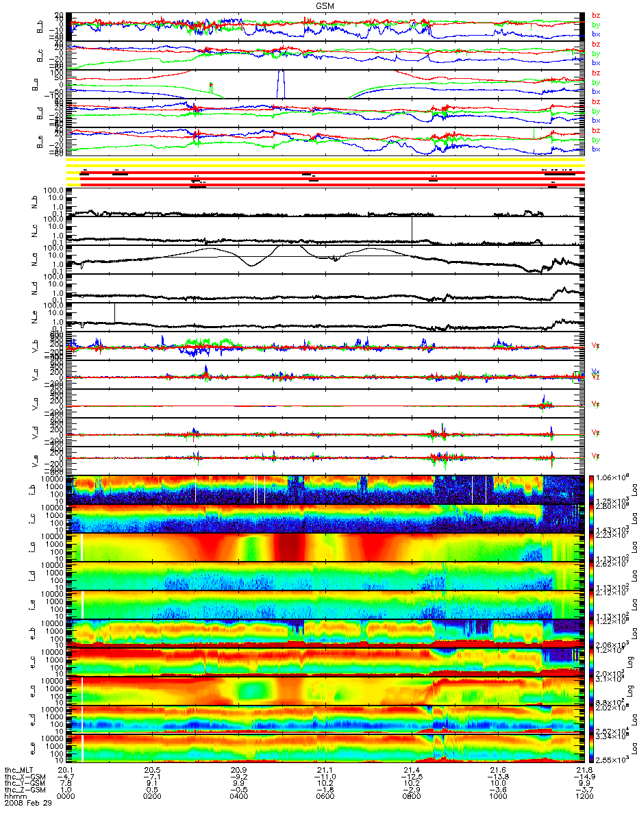Click the B_b axis label
Viewport: 637px width, 822px height.
tap(40, 27)
